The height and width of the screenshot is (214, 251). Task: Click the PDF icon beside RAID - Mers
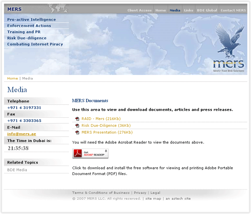point(77,118)
